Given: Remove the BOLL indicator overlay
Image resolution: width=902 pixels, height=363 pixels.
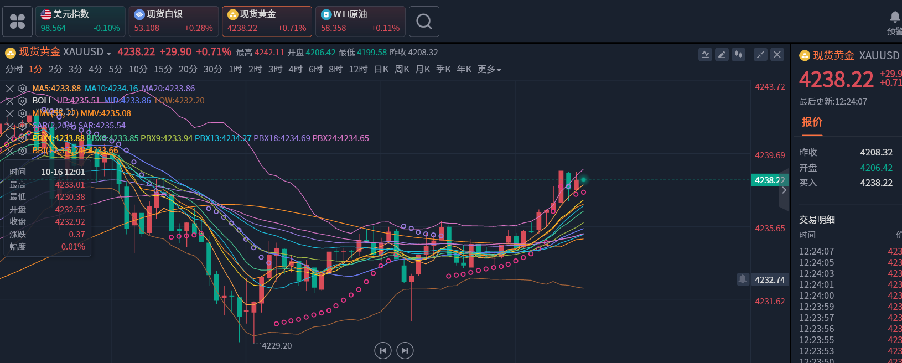Looking at the screenshot, I should click(10, 101).
